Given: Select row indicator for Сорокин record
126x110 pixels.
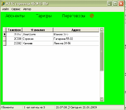Looking at the screenshot, I should click(5, 39).
